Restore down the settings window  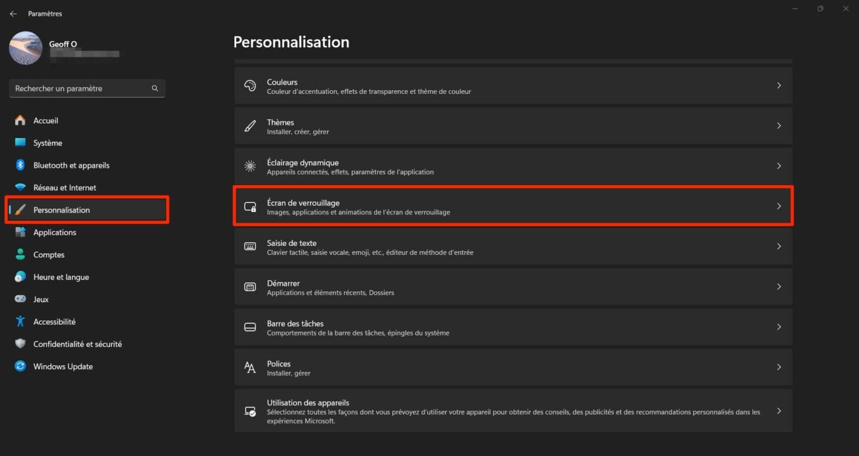[x=820, y=9]
